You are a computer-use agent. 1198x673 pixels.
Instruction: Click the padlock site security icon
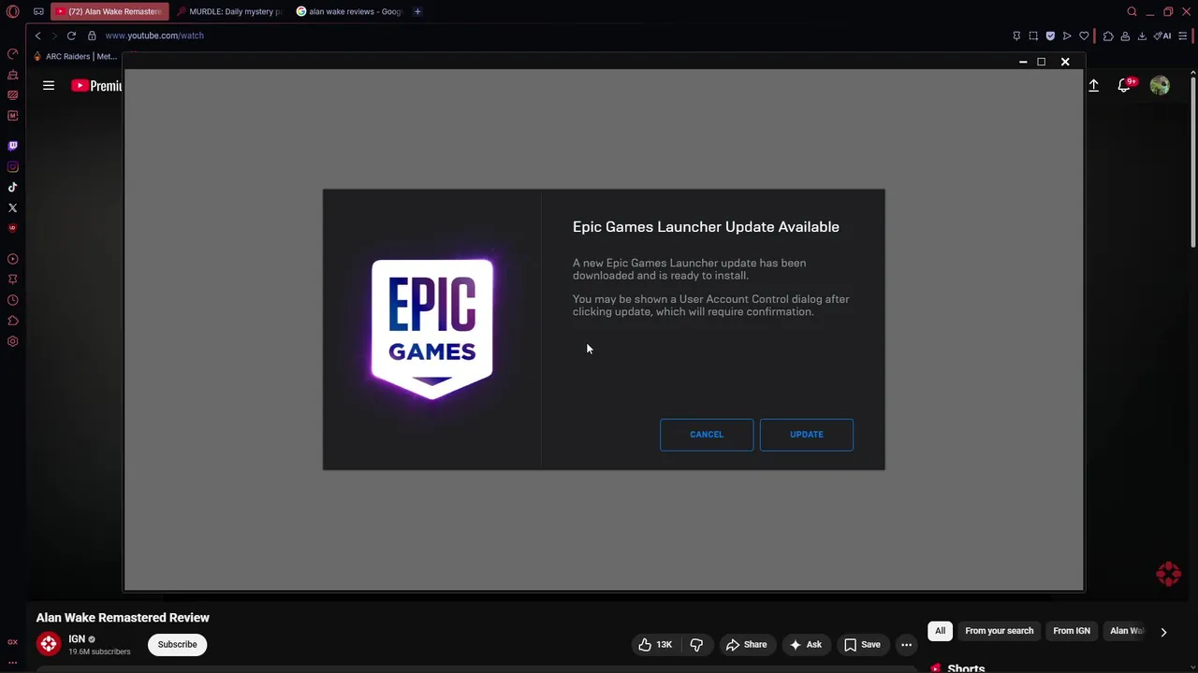click(92, 36)
